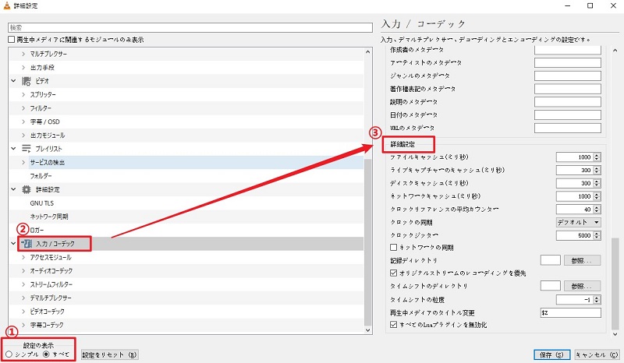Toggle 再生中メディアに関連するモジュールのみ表示 checkbox
The width and height of the screenshot is (624, 363).
tap(12, 40)
